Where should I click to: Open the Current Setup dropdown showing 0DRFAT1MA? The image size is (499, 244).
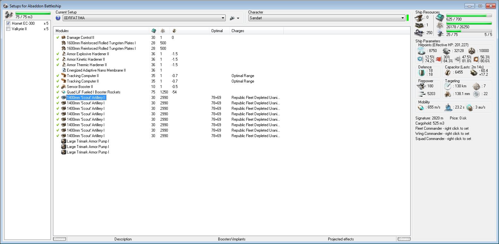point(144,18)
